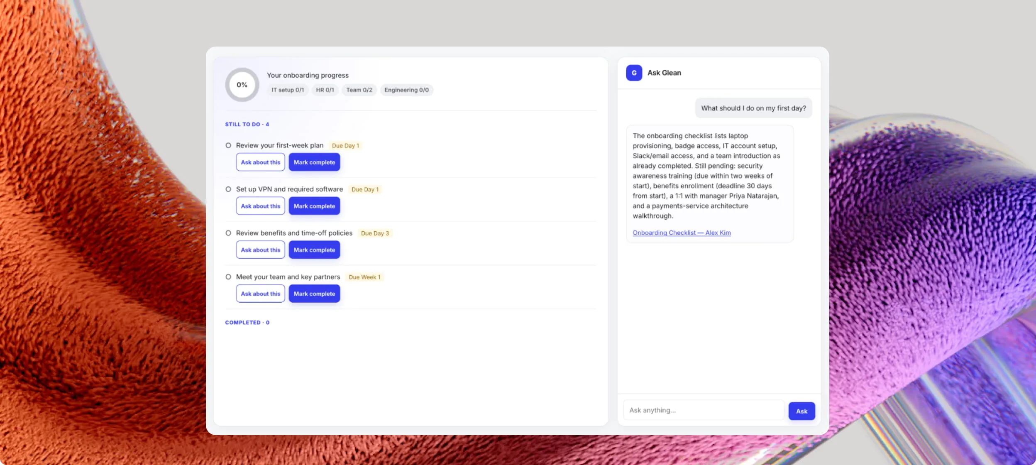Click the Ask Glean panel title

[664, 73]
